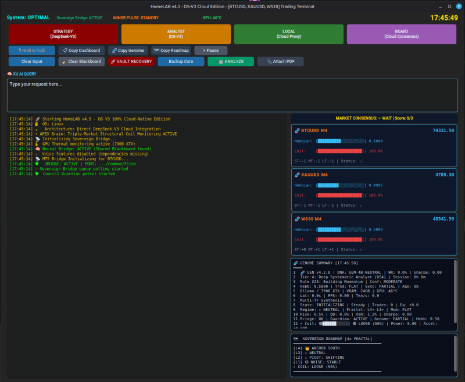The width and height of the screenshot is (465, 382).
Task: Click the Backup Core button
Action: pos(181,62)
